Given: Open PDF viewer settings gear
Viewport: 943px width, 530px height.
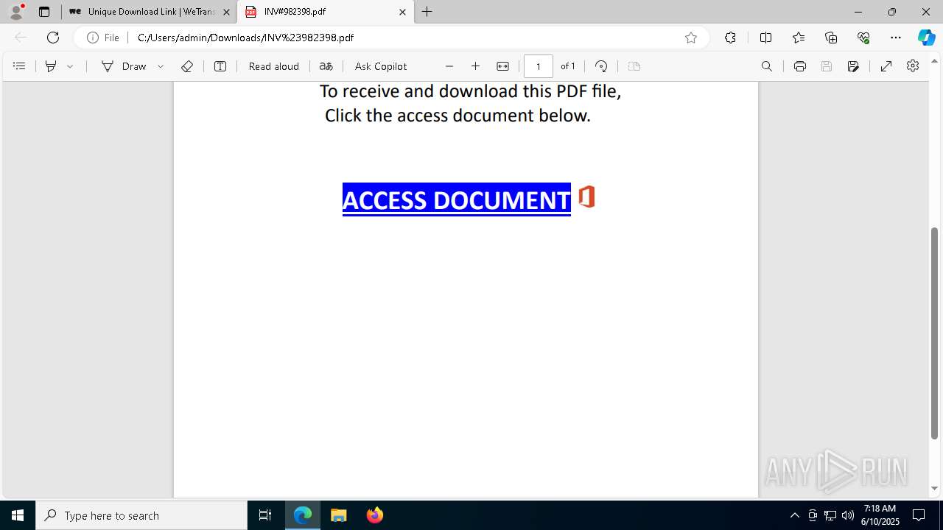Looking at the screenshot, I should click(x=913, y=66).
